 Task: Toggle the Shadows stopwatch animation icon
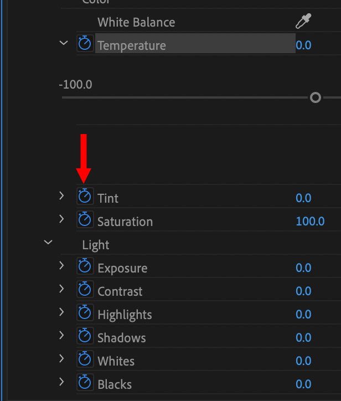(x=85, y=336)
